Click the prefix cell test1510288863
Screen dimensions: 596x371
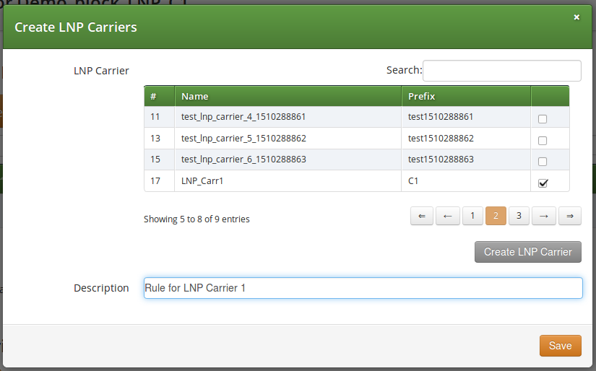[x=466, y=160]
